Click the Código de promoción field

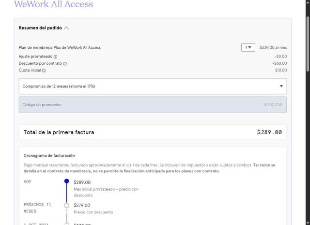tap(136, 105)
